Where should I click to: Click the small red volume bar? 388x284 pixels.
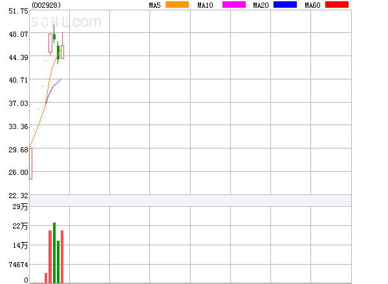tap(46, 278)
